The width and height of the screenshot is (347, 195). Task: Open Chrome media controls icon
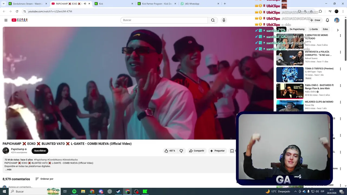point(330,11)
